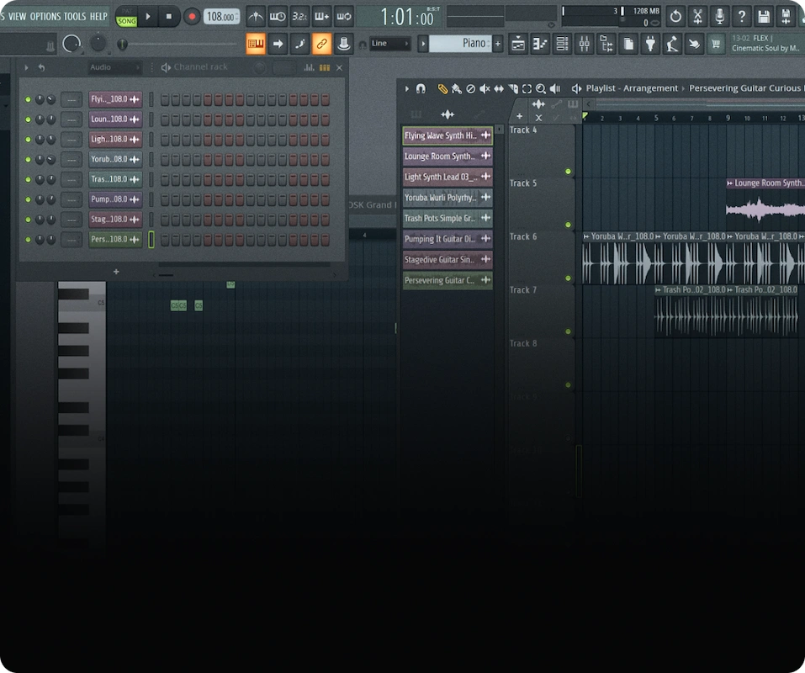The width and height of the screenshot is (805, 673).
Task: Select the Delete tool in the Playlist
Action: coord(469,88)
